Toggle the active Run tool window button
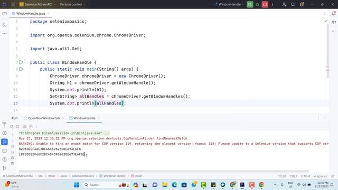The image size is (338, 190). (4, 142)
